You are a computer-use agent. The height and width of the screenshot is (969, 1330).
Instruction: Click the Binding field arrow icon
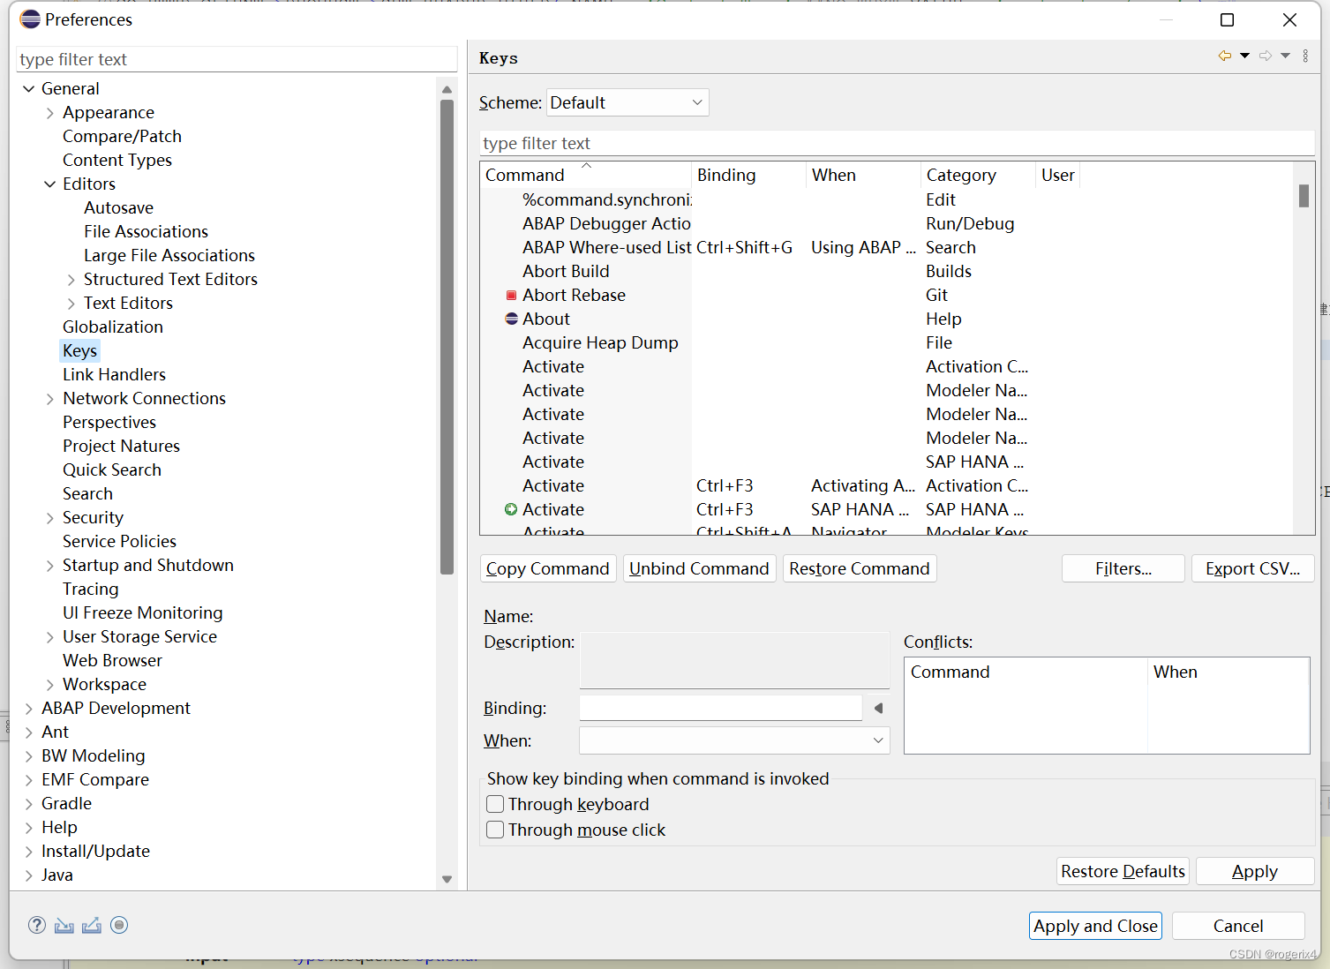(x=877, y=708)
